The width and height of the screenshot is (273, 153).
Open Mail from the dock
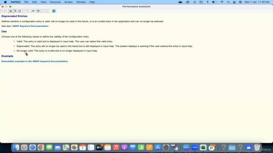click(x=58, y=147)
